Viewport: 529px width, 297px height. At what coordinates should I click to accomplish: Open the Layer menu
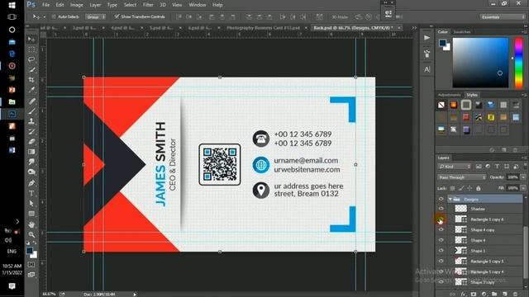click(x=95, y=5)
